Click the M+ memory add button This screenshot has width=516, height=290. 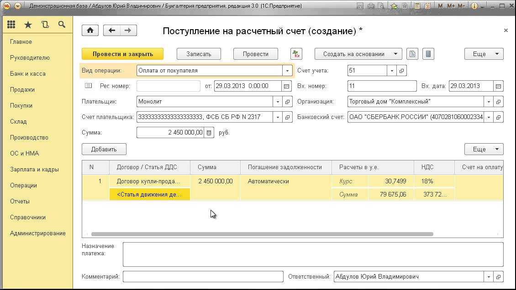point(451,6)
